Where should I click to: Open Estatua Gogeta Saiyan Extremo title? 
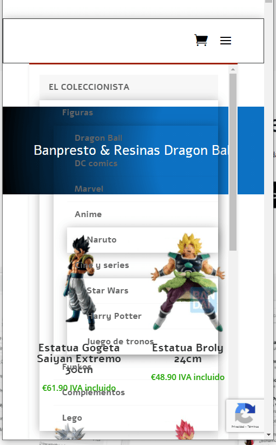(x=79, y=359)
